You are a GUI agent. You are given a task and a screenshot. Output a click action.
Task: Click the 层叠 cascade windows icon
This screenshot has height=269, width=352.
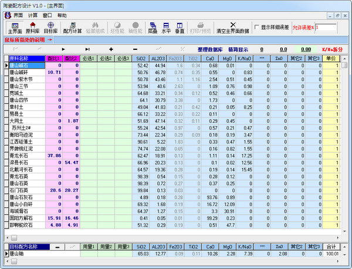click(x=152, y=28)
